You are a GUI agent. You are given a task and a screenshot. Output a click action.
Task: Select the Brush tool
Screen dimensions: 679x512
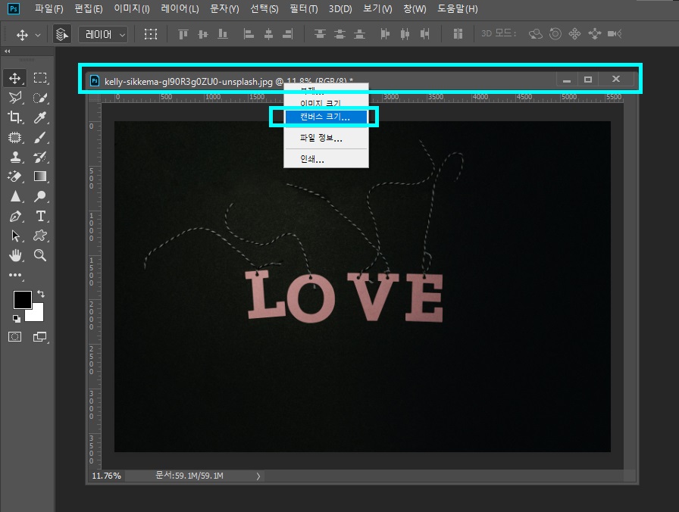40,137
